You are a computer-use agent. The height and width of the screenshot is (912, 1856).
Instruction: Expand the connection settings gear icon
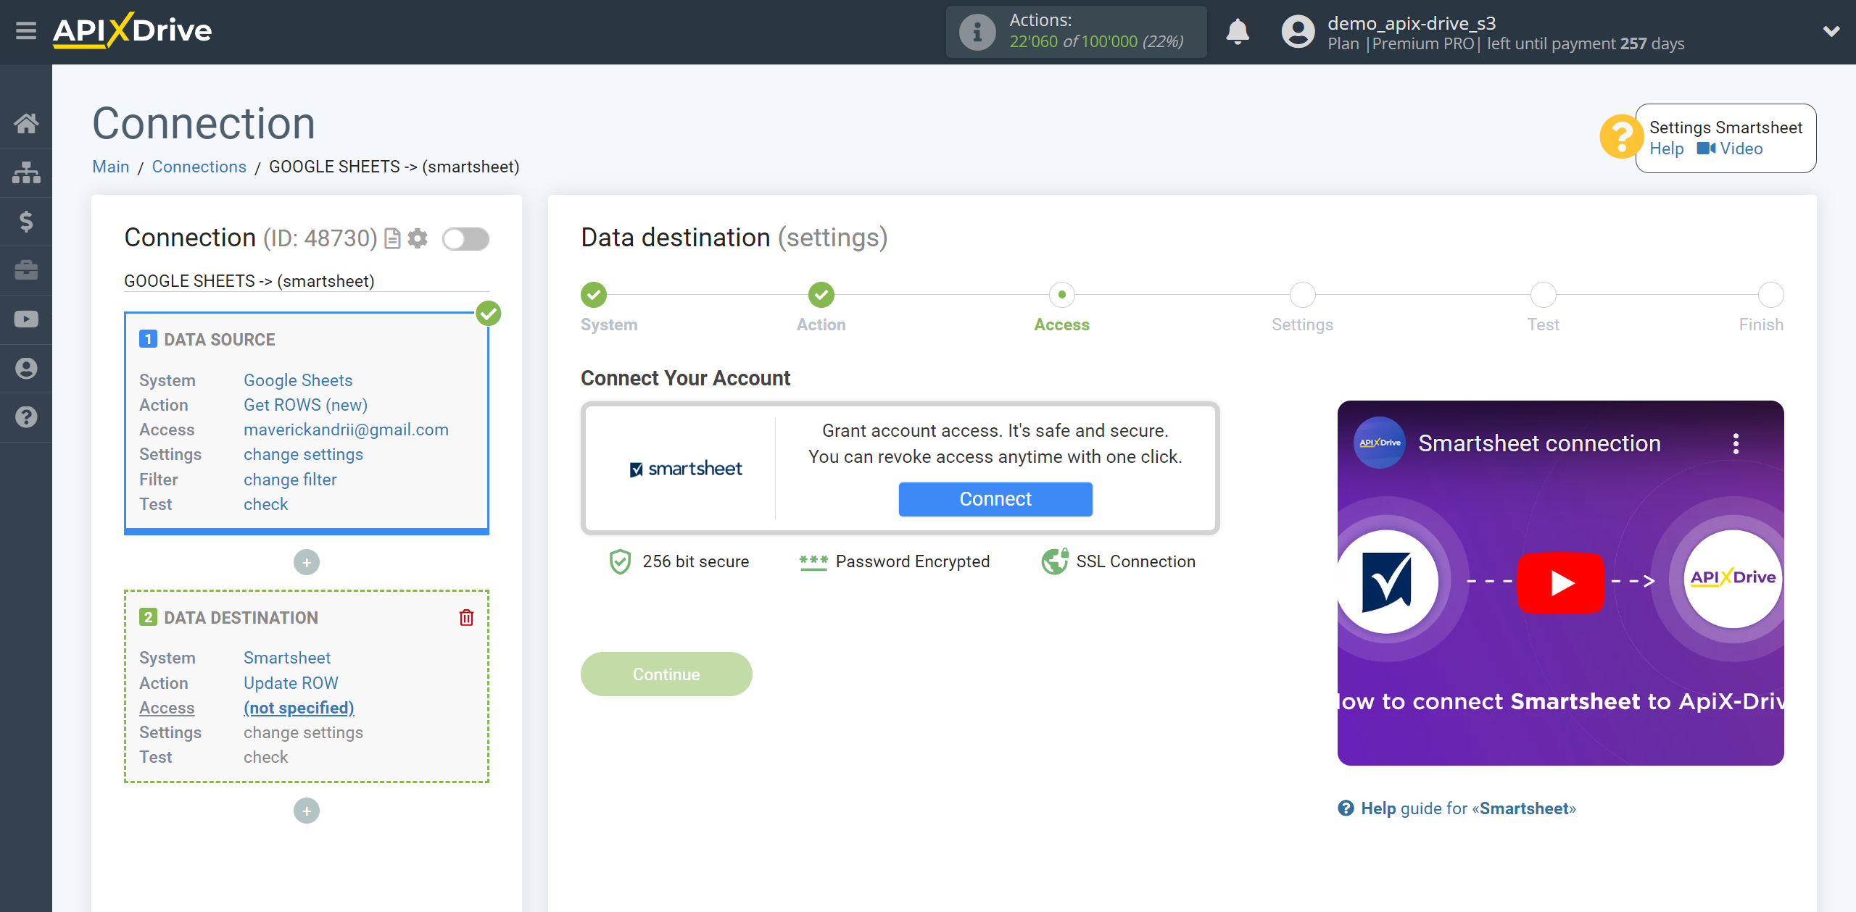click(x=419, y=239)
